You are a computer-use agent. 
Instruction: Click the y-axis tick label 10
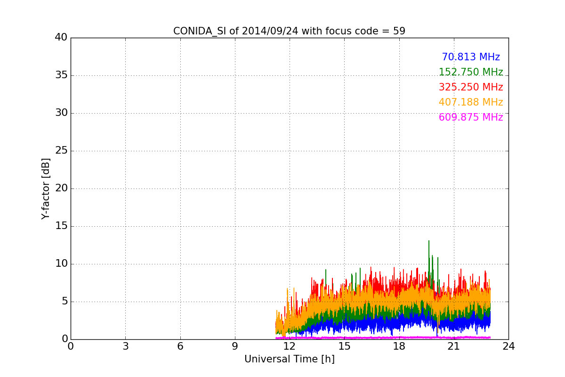61,264
